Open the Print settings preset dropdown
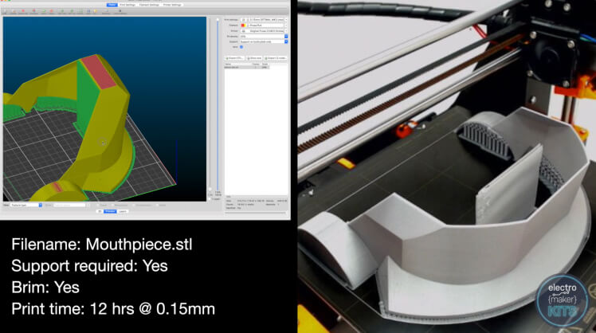 click(264, 19)
